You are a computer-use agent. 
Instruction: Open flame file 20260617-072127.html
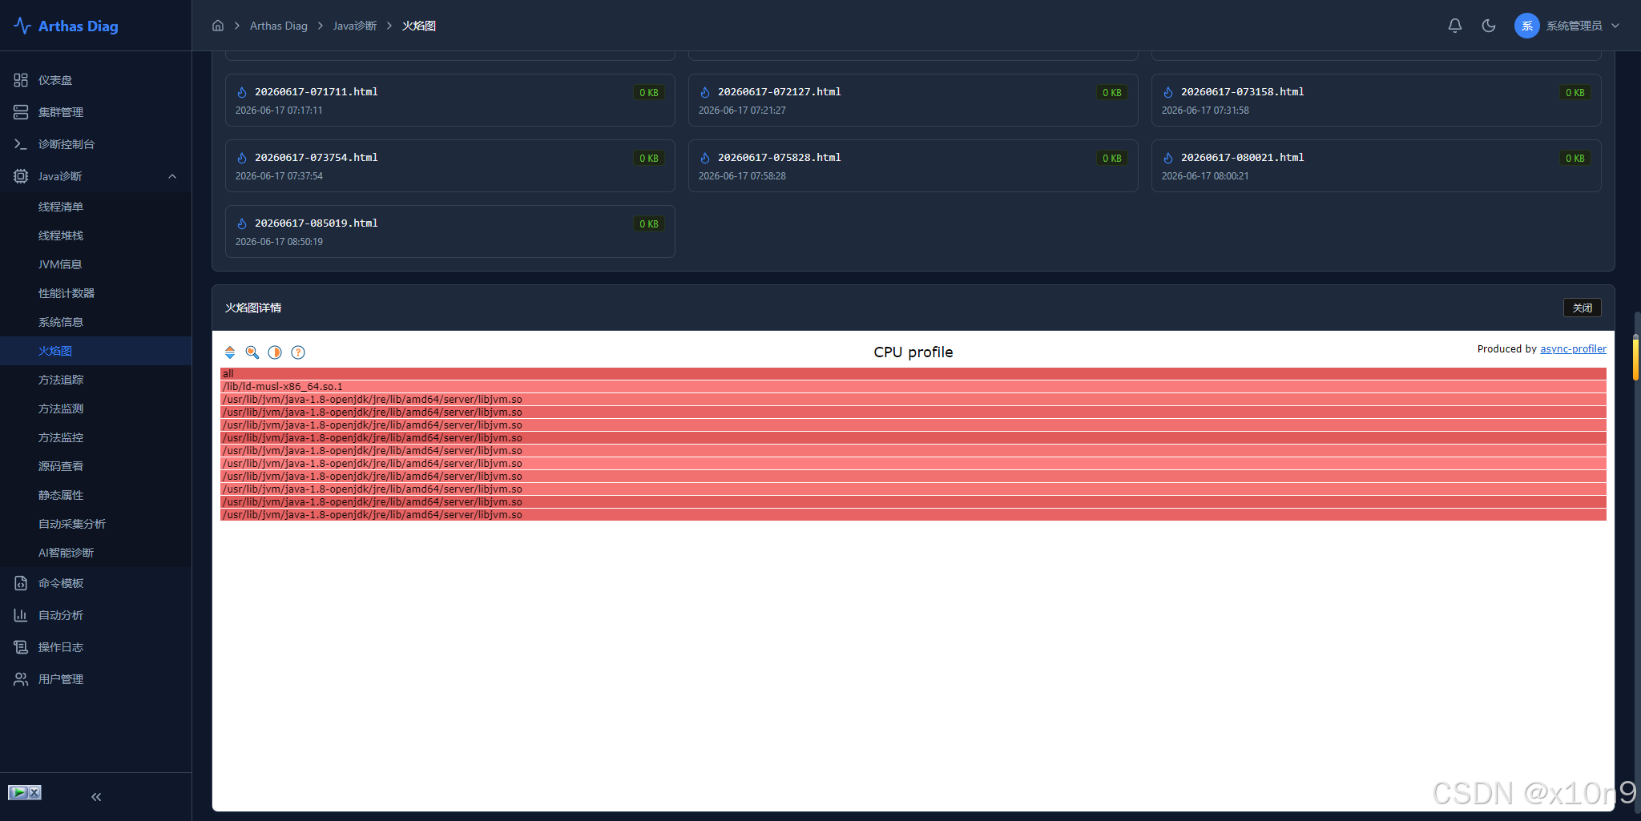[x=913, y=100]
